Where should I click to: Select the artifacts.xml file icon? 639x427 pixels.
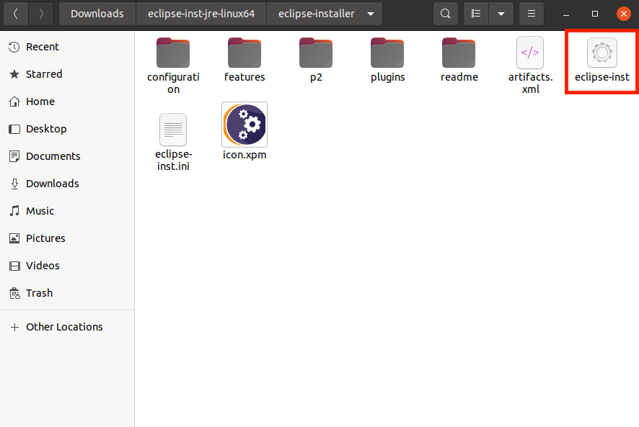pyautogui.click(x=530, y=53)
